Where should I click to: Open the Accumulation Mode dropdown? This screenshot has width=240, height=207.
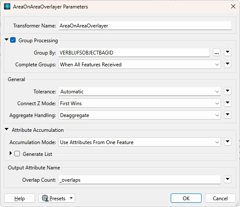(x=139, y=142)
